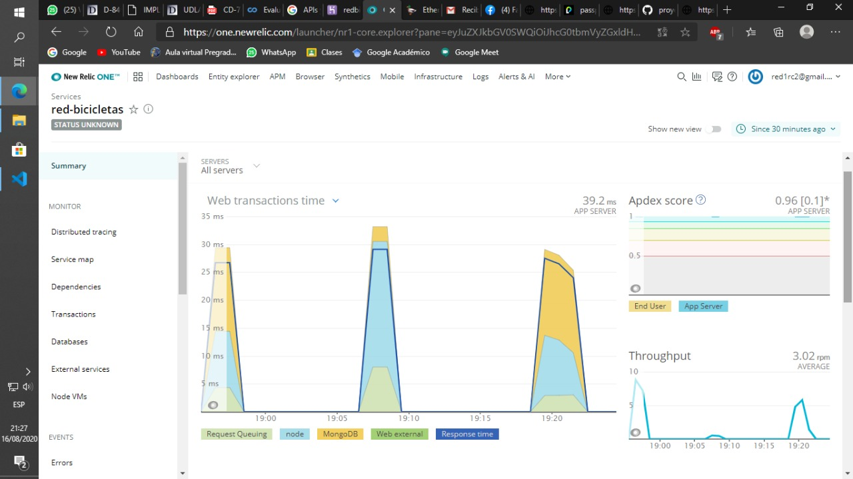Open File Explorer from taskbar

click(19, 121)
